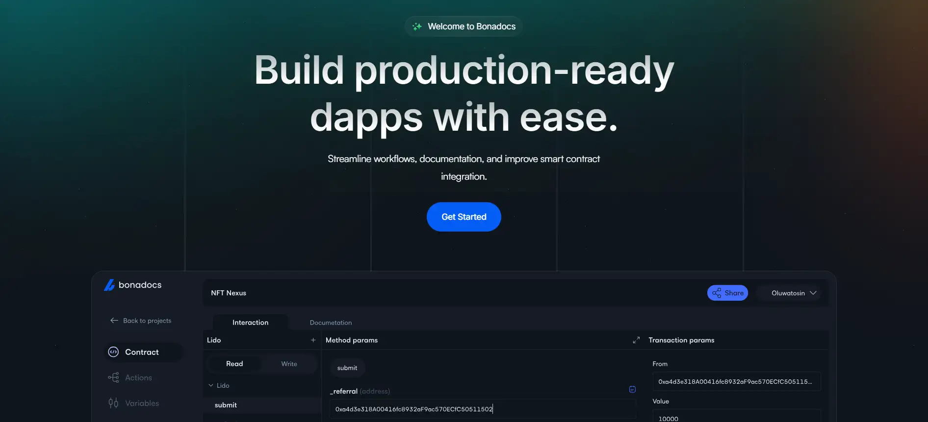
Task: Open the Documetation tab
Action: coord(331,323)
